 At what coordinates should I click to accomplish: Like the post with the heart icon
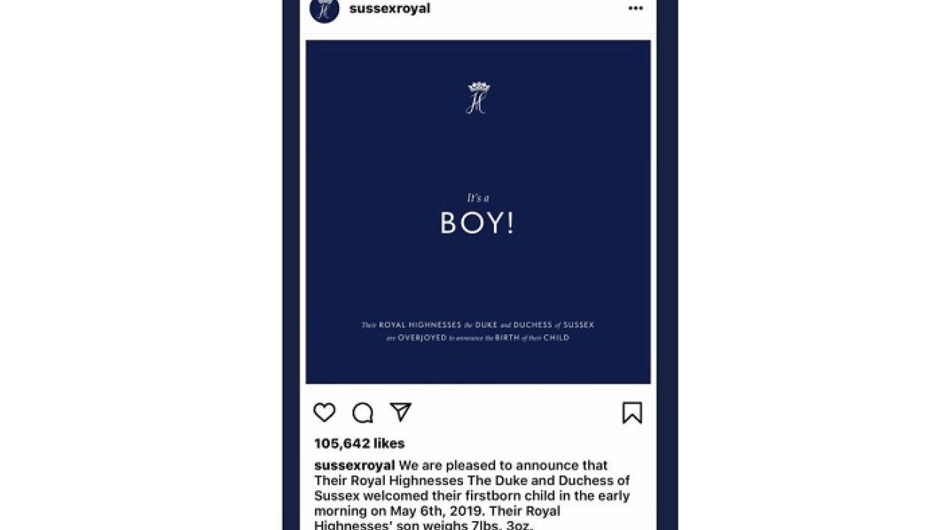[325, 412]
